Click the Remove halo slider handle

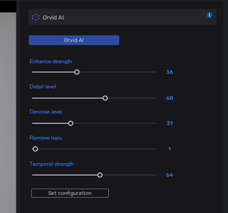click(x=35, y=149)
